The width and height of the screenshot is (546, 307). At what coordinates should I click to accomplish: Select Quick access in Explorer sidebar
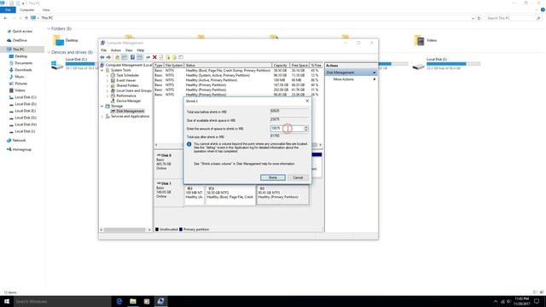coord(22,32)
